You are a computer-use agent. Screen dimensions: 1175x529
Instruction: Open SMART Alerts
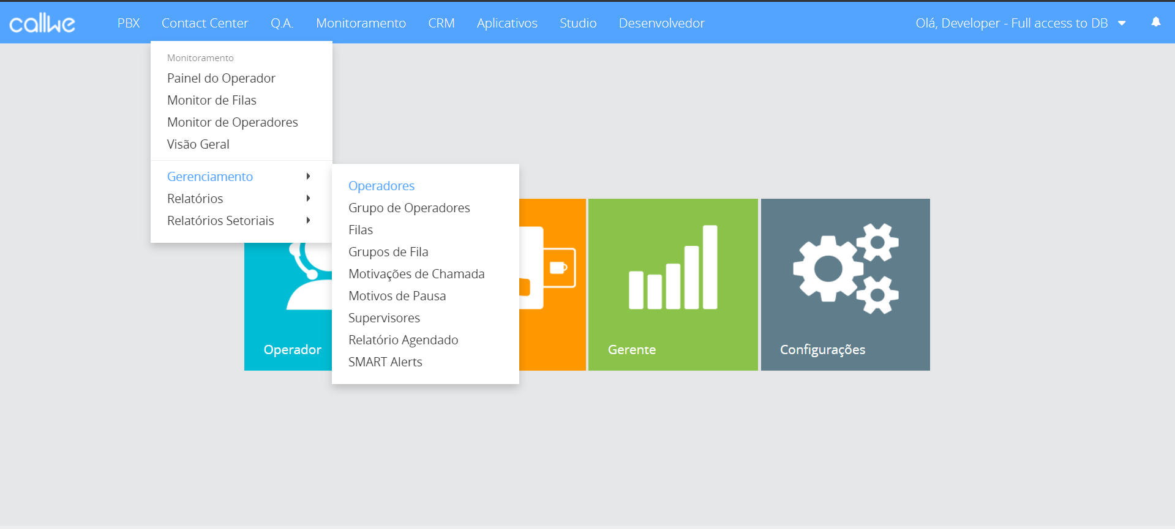(x=385, y=362)
